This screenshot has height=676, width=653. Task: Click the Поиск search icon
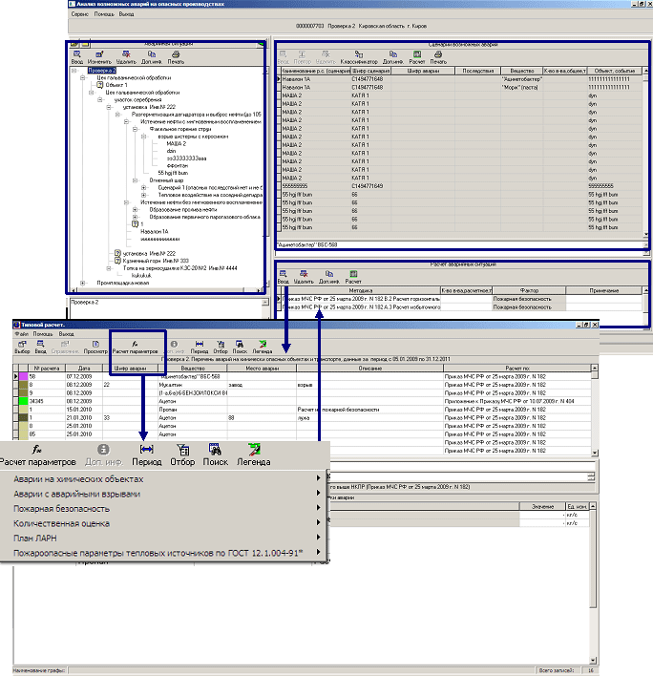[x=215, y=450]
